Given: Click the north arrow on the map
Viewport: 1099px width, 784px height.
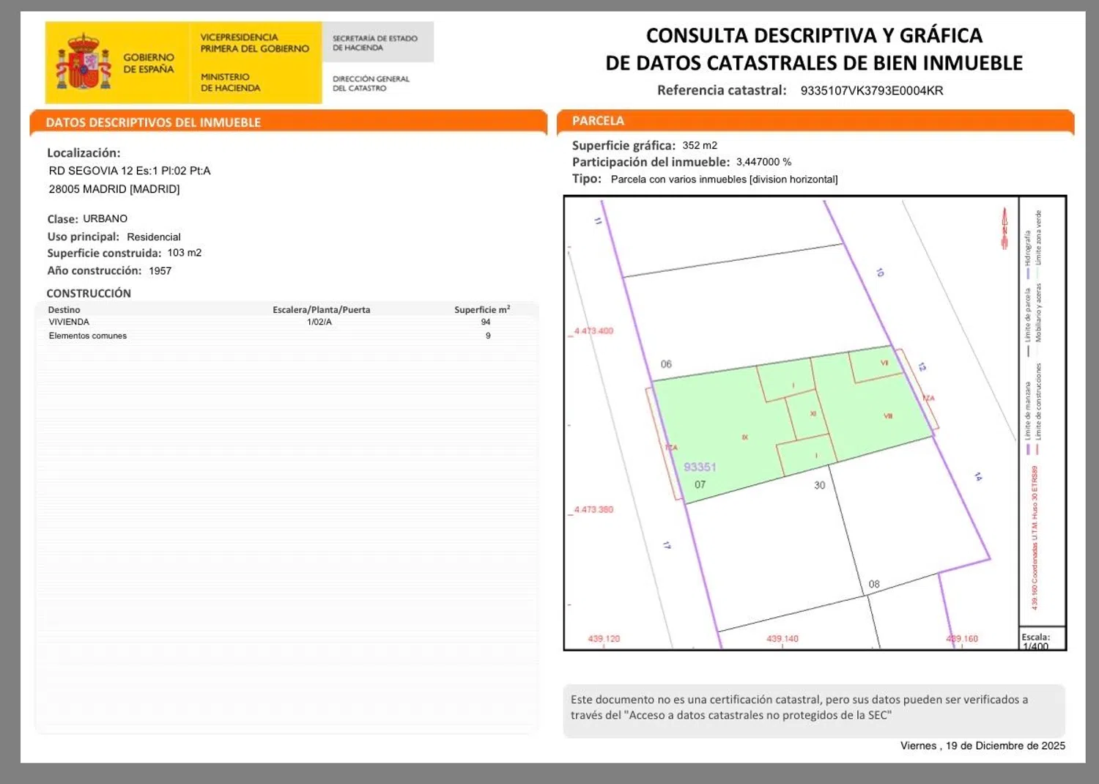Looking at the screenshot, I should [x=1004, y=229].
